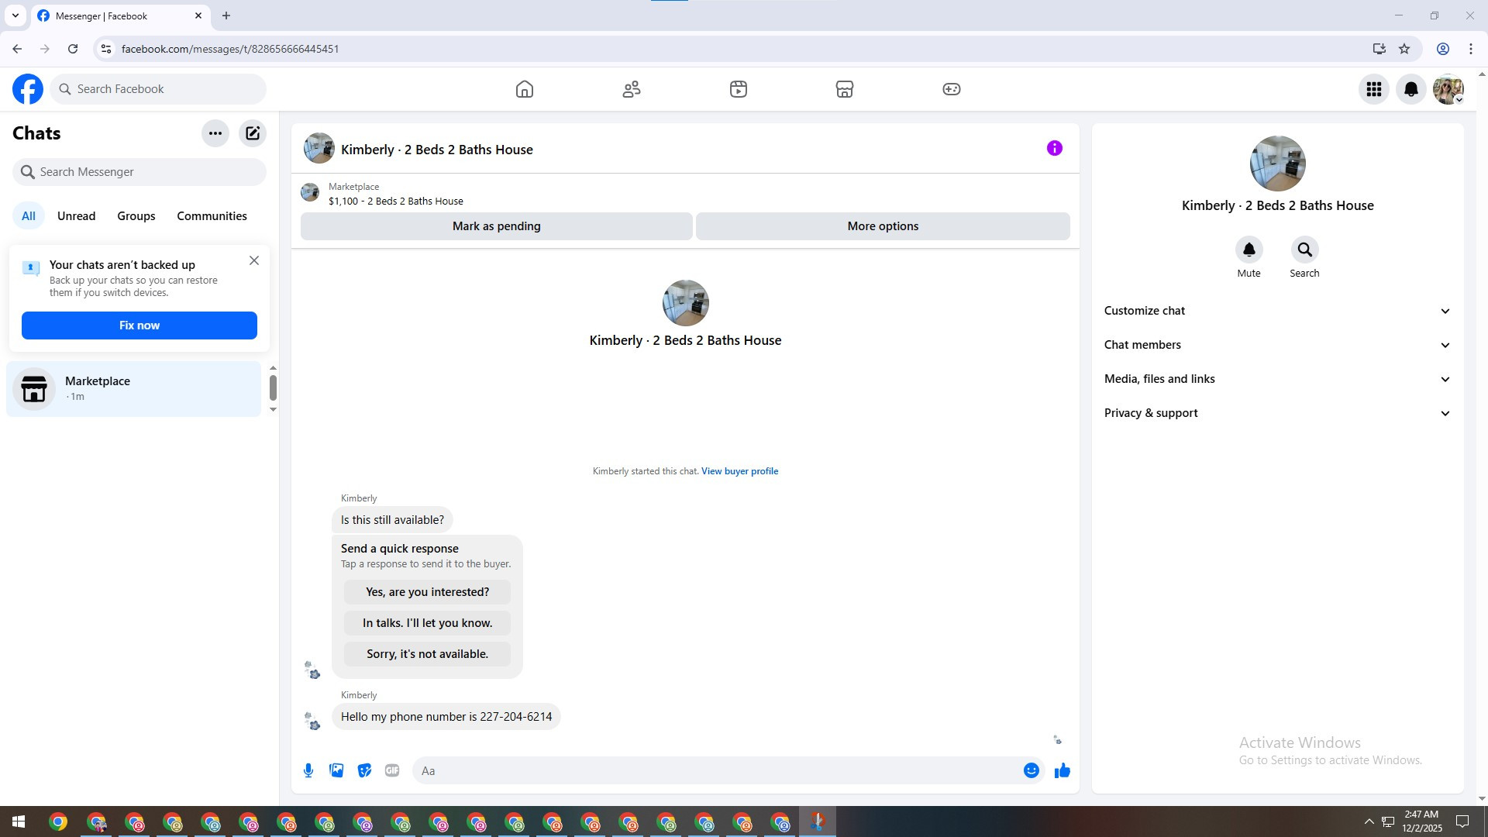The height and width of the screenshot is (837, 1488).
Task: Switch to the Communities tab
Action: click(212, 216)
